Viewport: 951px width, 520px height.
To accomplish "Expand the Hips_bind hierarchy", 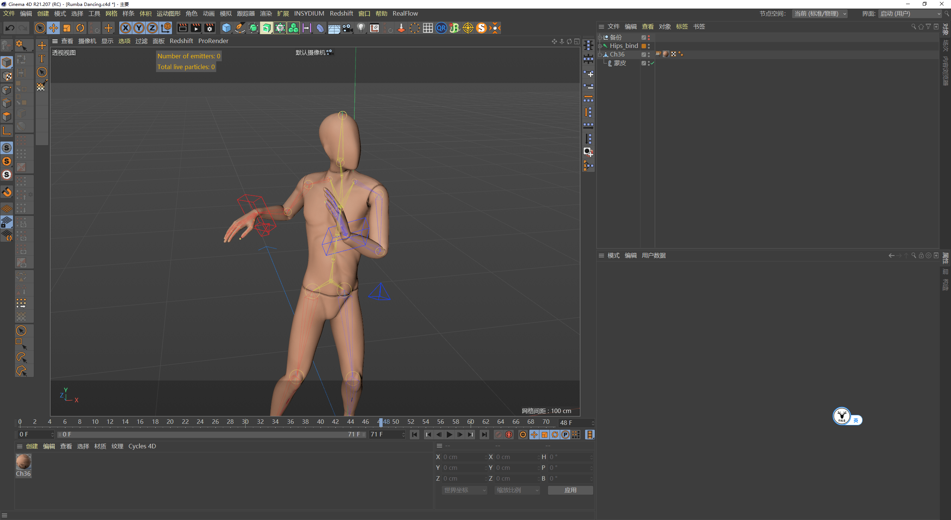I will (x=600, y=46).
